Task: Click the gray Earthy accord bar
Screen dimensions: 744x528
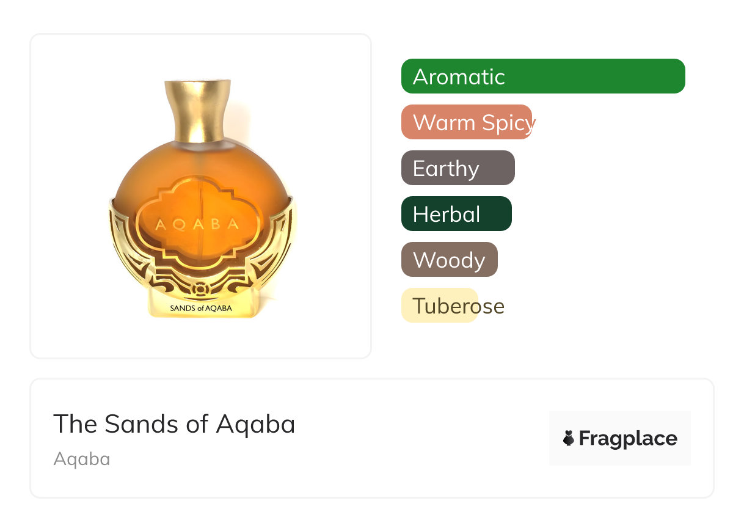Action: pyautogui.click(x=458, y=168)
